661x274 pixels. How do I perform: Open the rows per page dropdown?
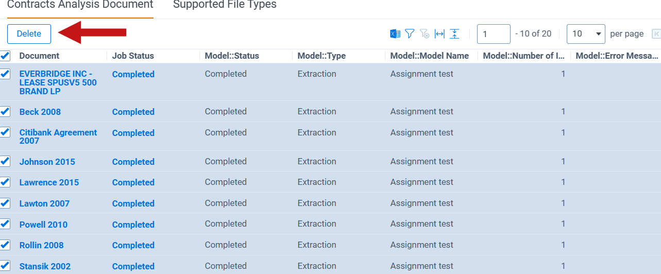pos(586,34)
